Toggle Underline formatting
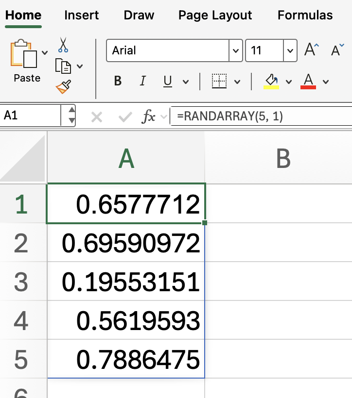352x398 pixels. 168,81
